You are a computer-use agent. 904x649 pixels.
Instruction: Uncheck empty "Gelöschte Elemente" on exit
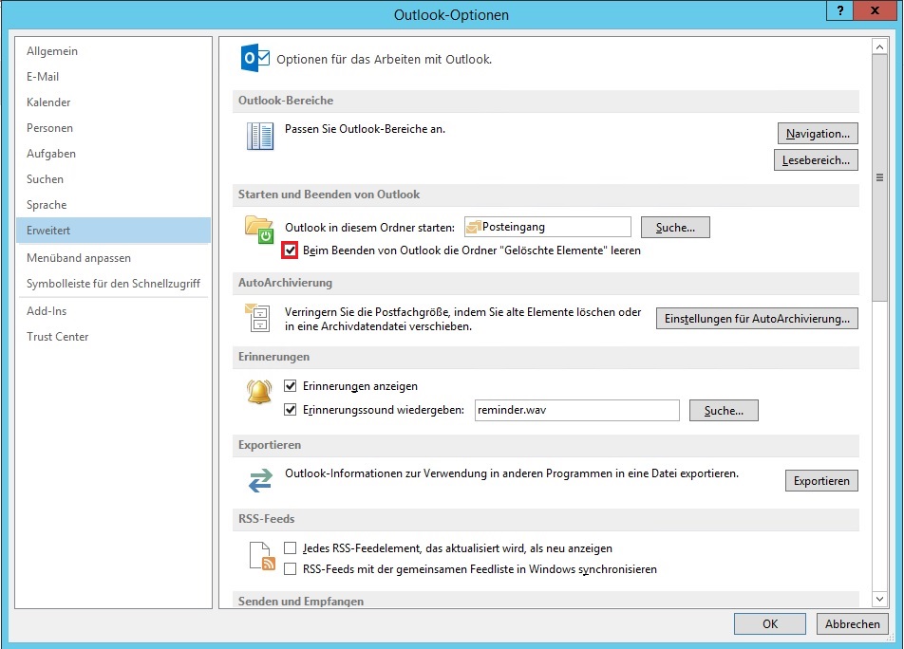point(290,250)
